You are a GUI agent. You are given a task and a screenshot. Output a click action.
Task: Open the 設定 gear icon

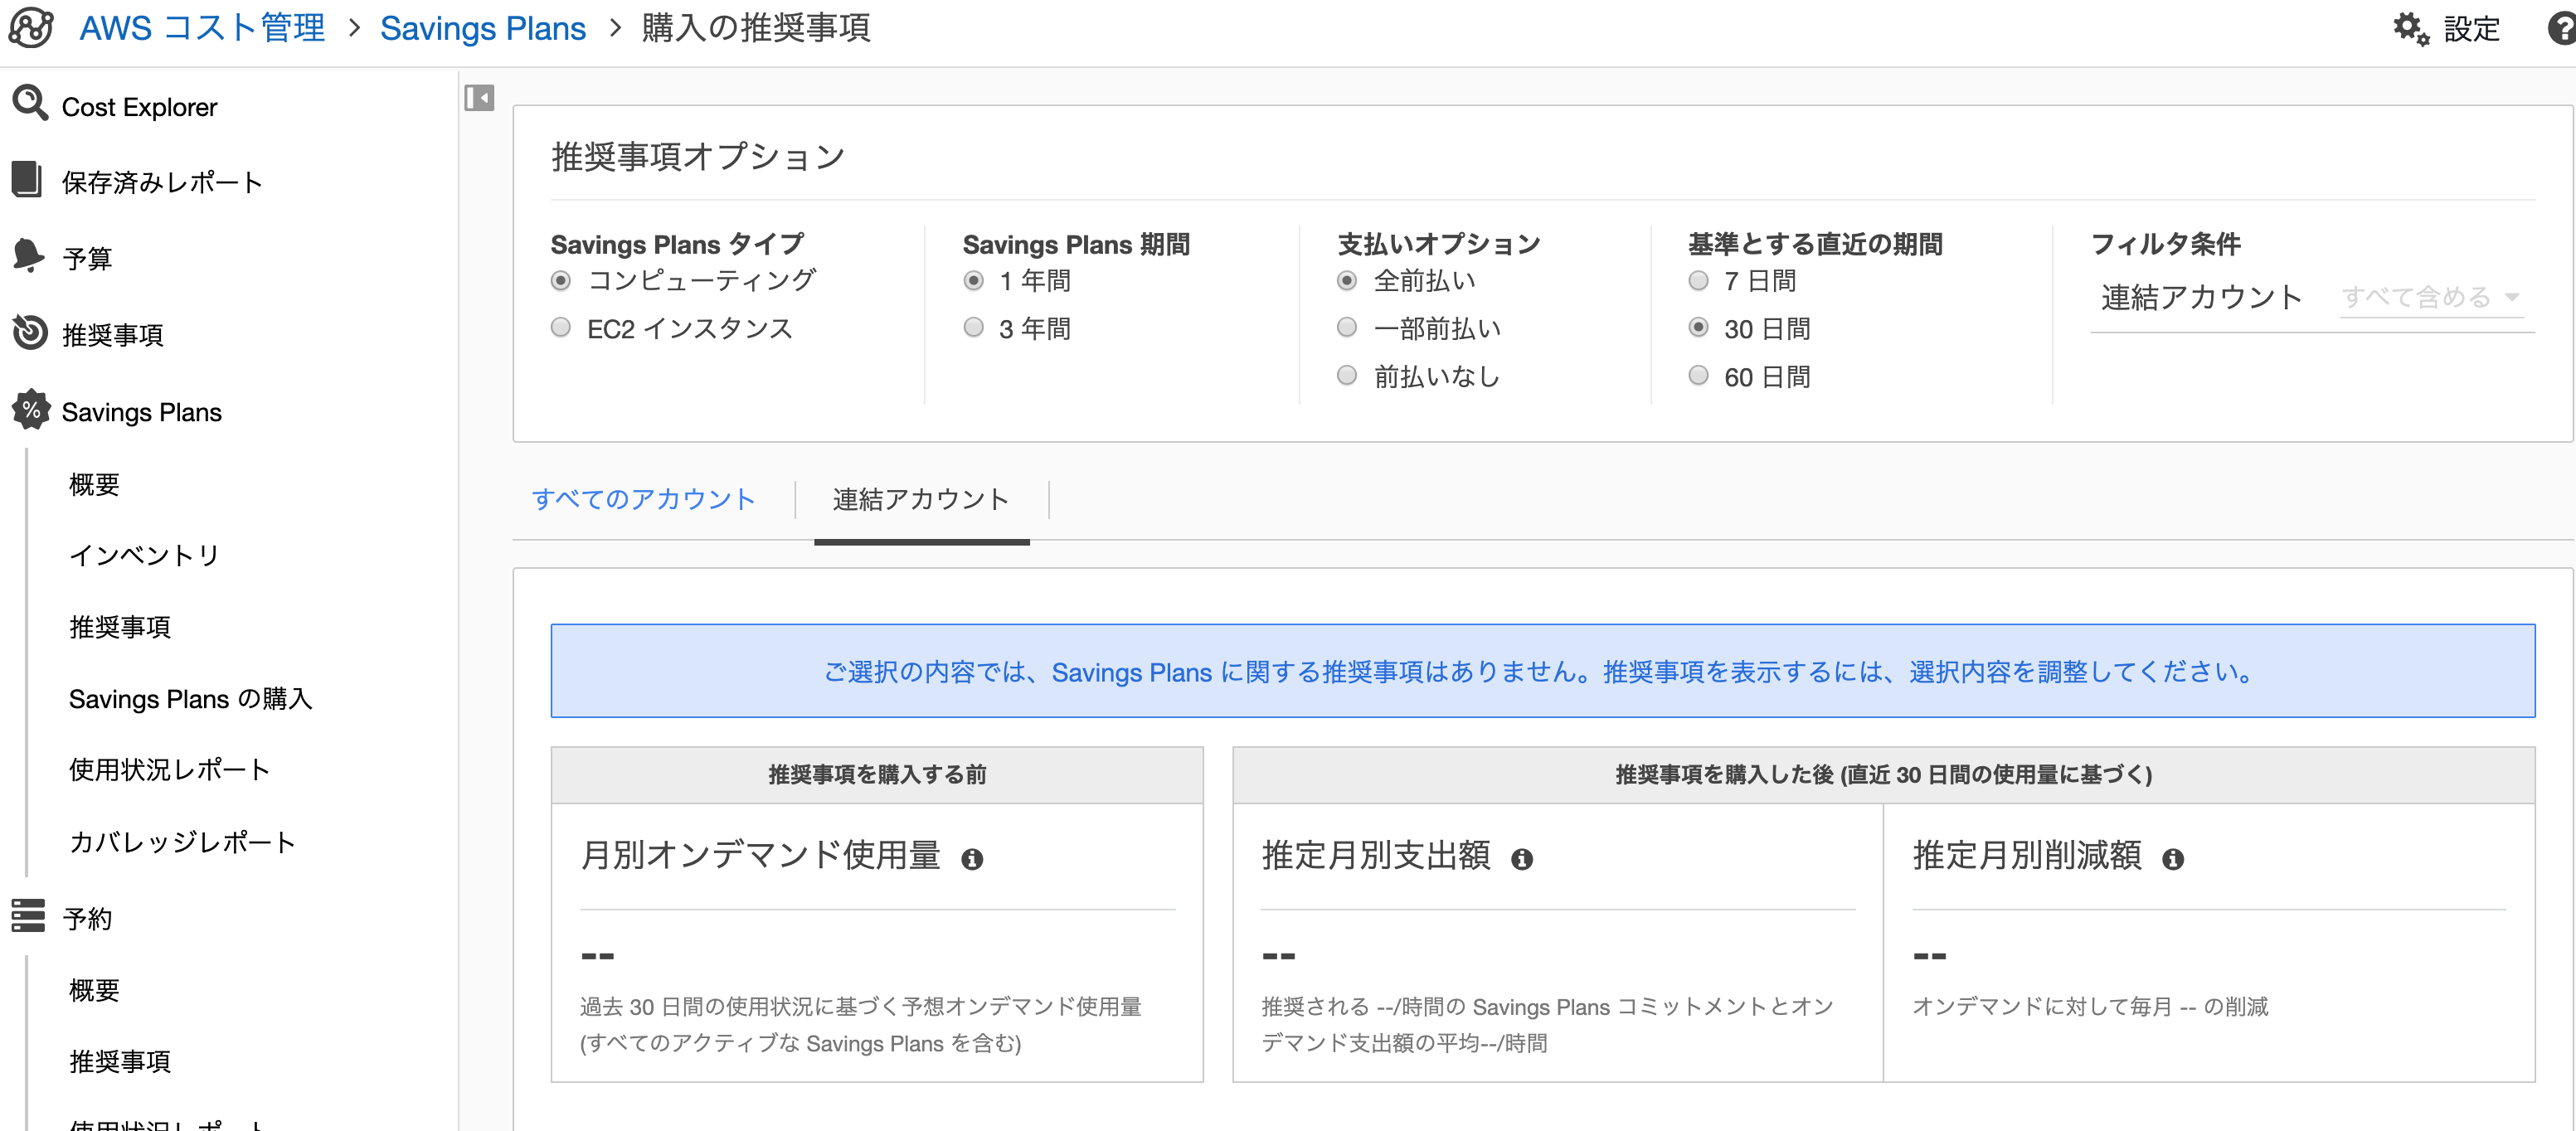point(2411,29)
